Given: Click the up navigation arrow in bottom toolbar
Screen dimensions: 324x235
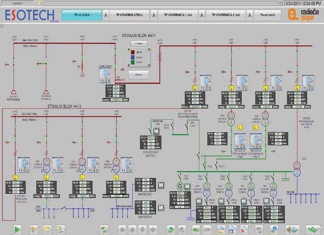Looking at the screenshot, I should [x=132, y=229].
